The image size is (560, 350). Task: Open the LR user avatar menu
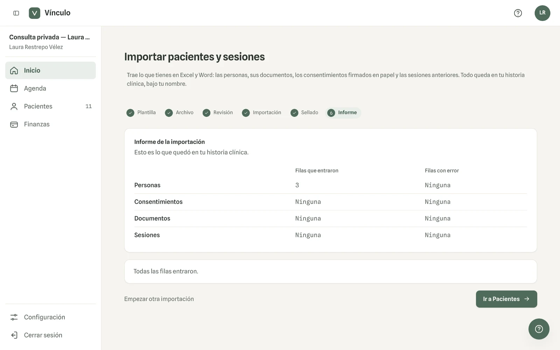point(542,13)
